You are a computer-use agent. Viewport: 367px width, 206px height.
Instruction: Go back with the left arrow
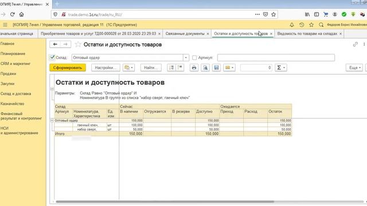click(55, 45)
